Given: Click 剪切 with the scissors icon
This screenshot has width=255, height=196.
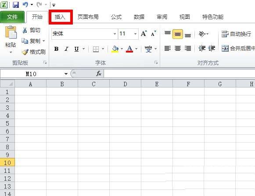Looking at the screenshot, I should coord(32,30).
